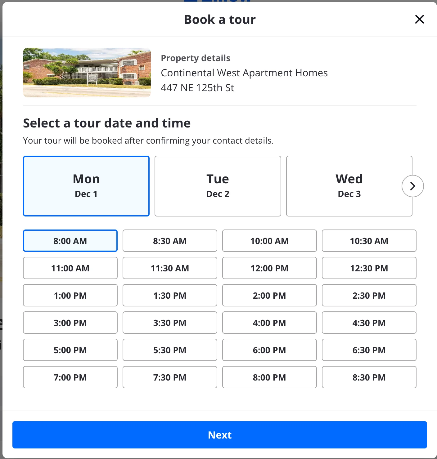
Task: Pick the 3:00 PM time slot
Action: click(70, 323)
